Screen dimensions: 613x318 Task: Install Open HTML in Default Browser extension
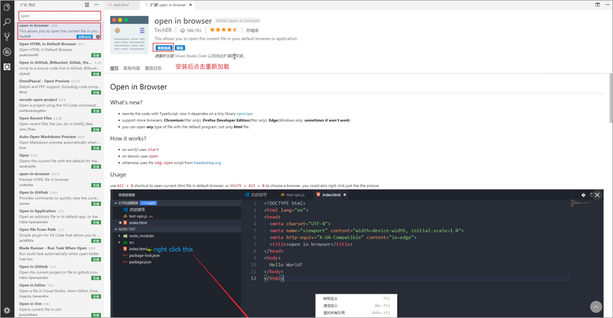(96, 56)
